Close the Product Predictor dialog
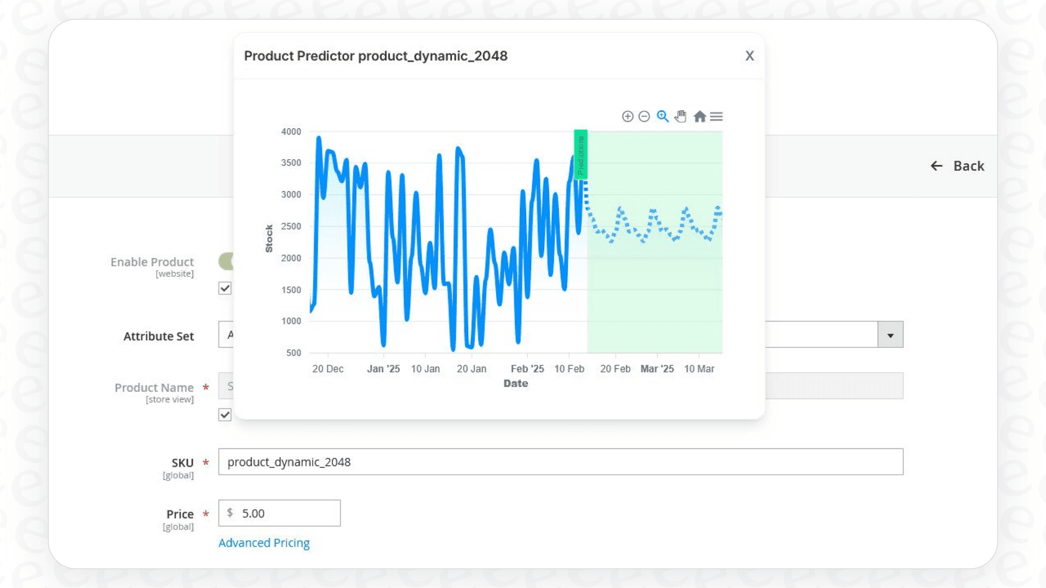 [x=749, y=56]
